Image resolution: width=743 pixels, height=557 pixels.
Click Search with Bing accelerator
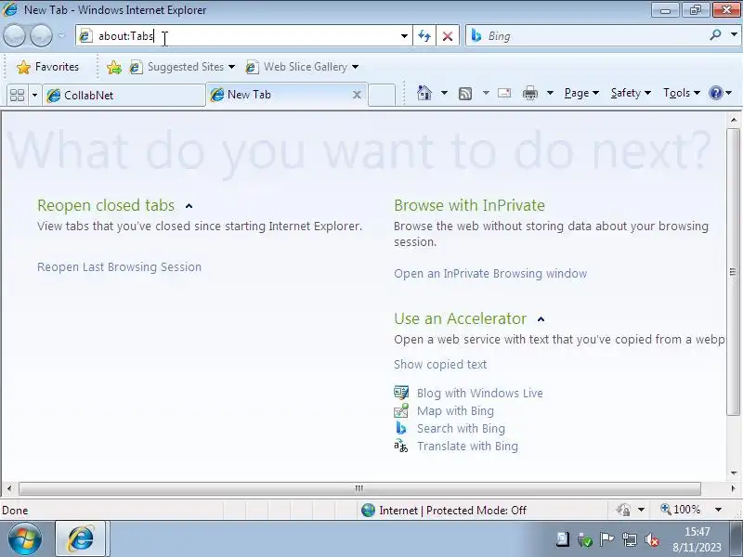tap(461, 428)
